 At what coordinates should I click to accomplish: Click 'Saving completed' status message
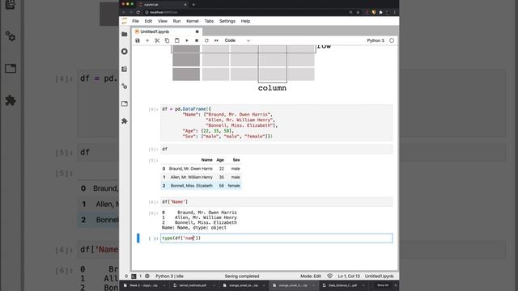click(x=242, y=276)
